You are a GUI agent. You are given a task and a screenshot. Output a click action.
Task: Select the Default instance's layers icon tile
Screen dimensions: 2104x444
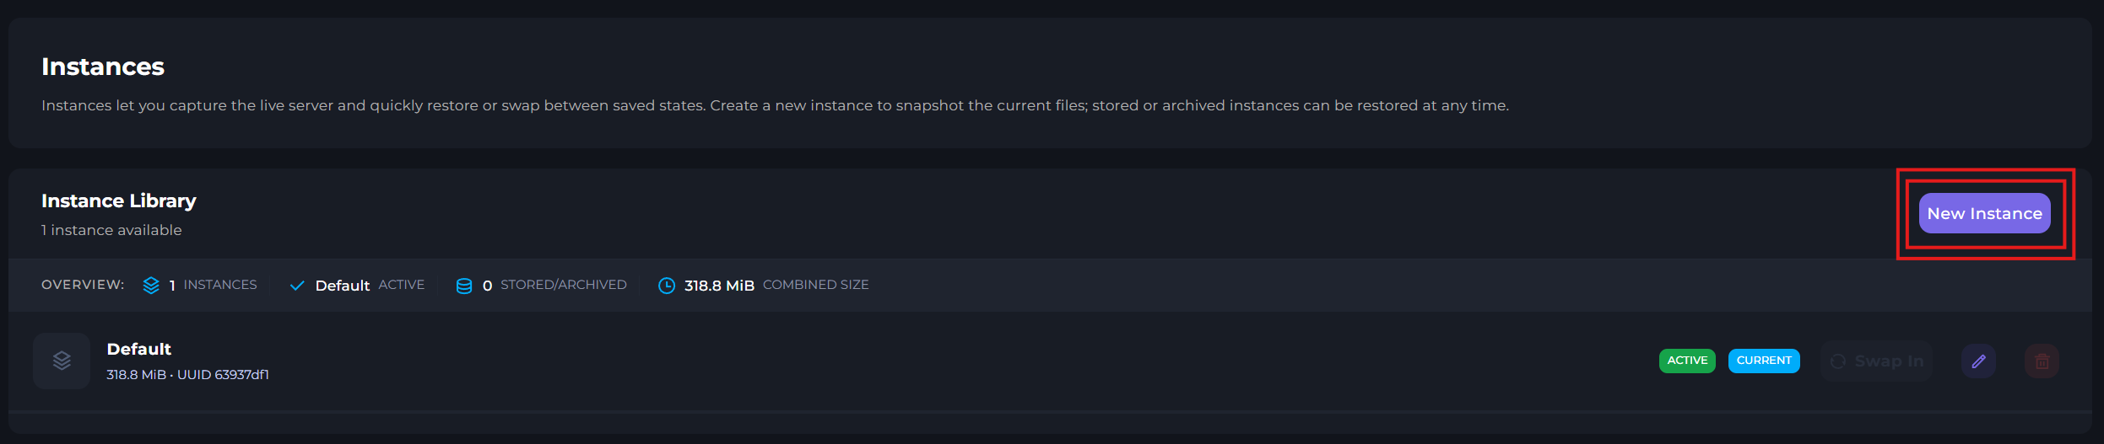(x=62, y=361)
